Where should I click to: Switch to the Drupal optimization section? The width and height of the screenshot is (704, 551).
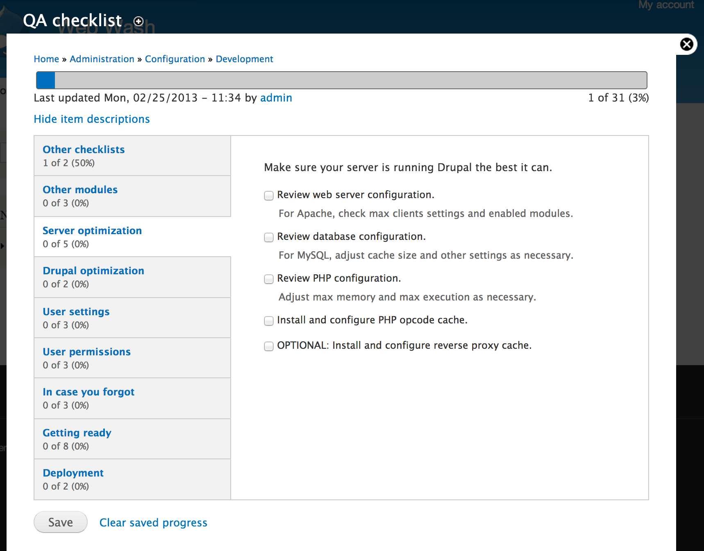[93, 271]
